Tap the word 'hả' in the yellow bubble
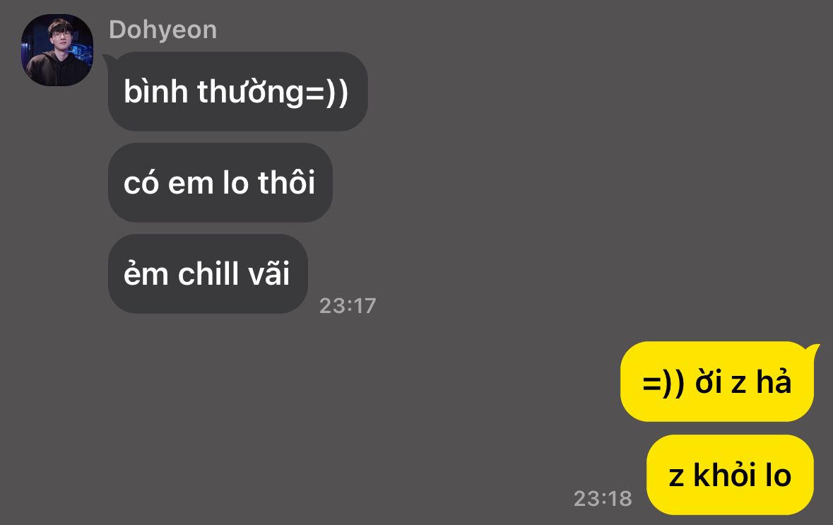The height and width of the screenshot is (525, 833). pyautogui.click(x=774, y=382)
